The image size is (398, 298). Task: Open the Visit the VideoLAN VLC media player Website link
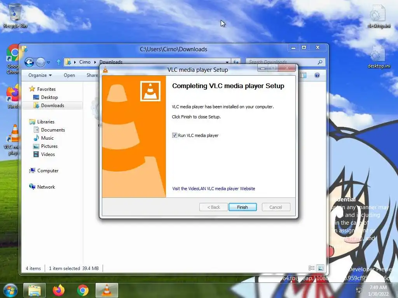213,189
